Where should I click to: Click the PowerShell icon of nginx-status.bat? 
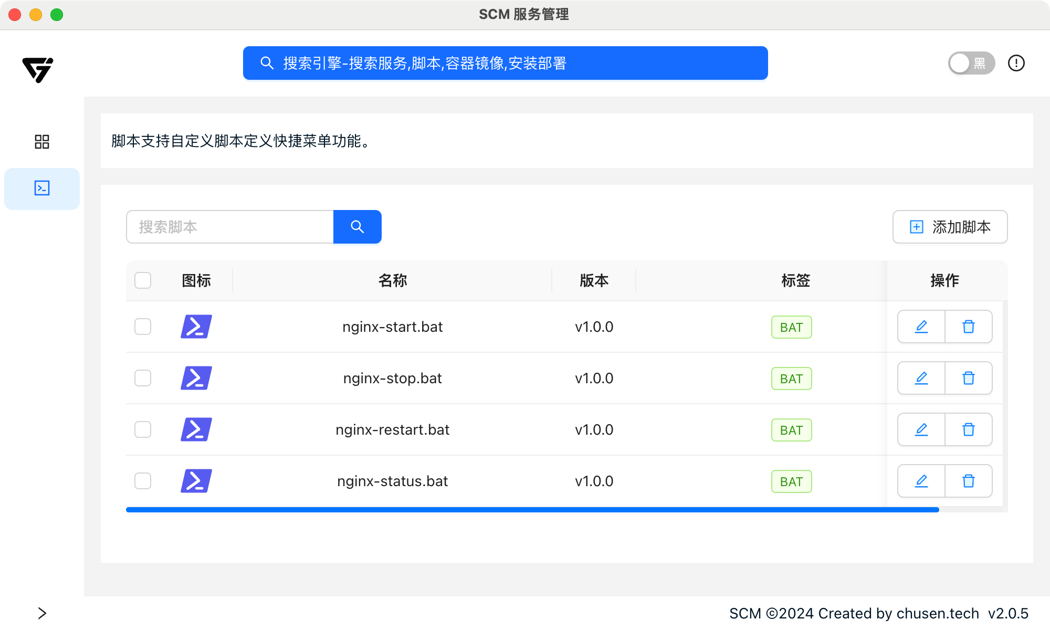point(196,481)
